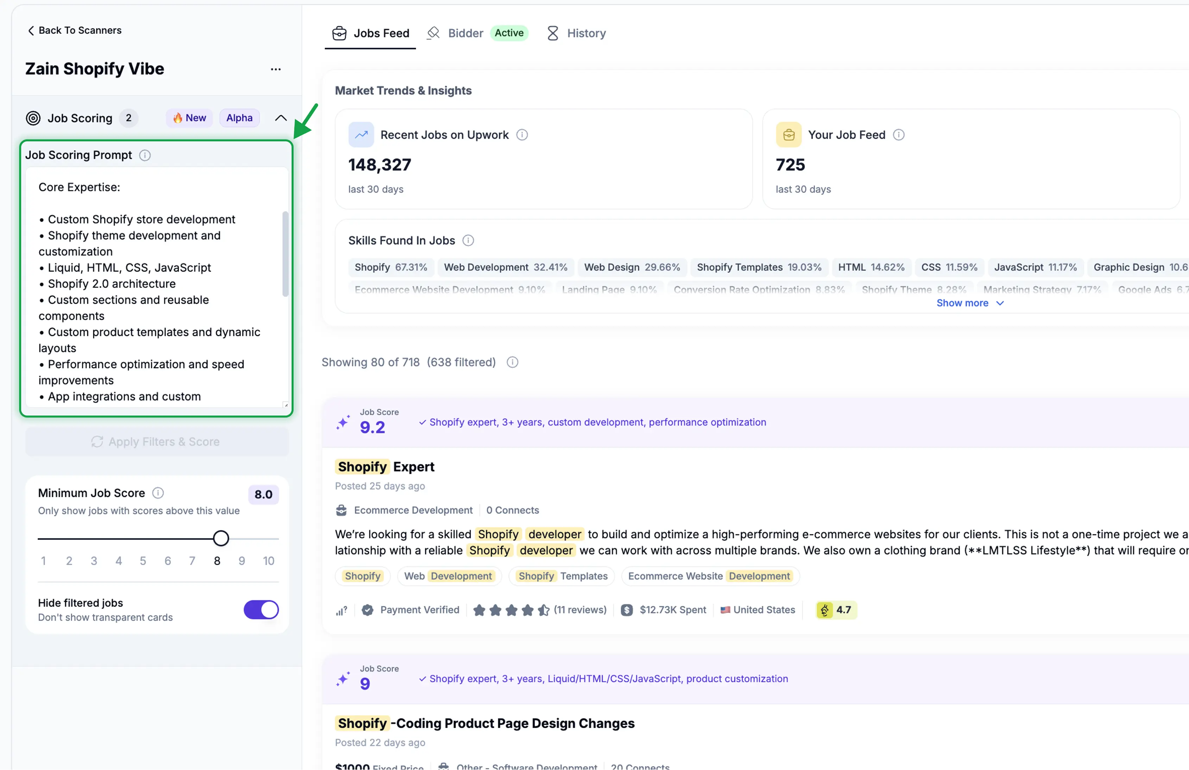Click the HTML 14.62% skill chip
This screenshot has width=1189, height=770.
coord(871,267)
